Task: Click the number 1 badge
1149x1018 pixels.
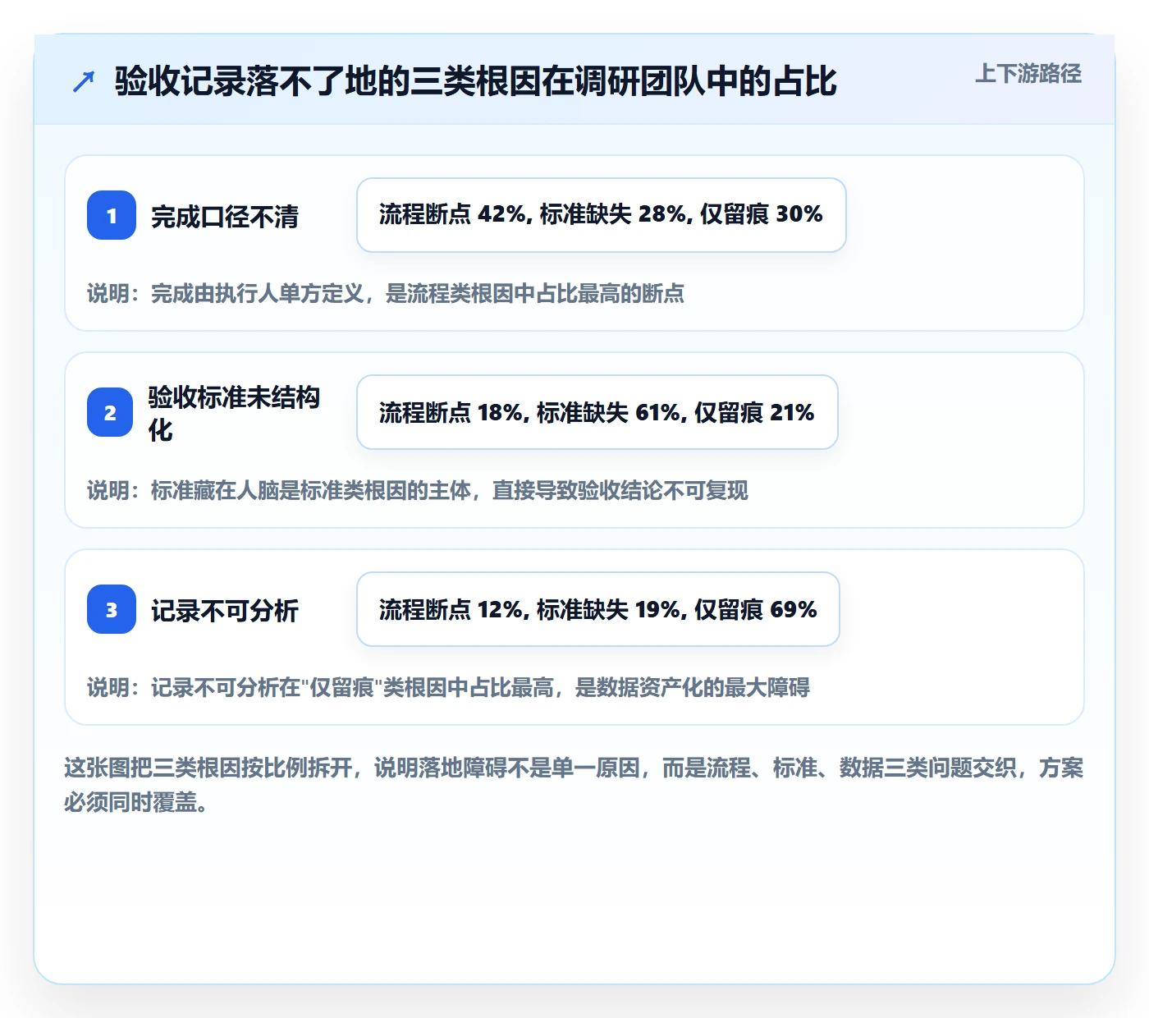Action: click(112, 215)
